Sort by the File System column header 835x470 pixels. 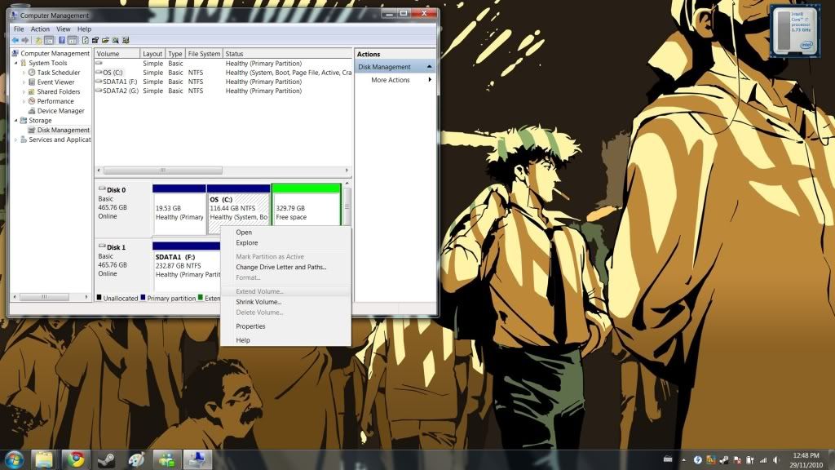point(204,54)
